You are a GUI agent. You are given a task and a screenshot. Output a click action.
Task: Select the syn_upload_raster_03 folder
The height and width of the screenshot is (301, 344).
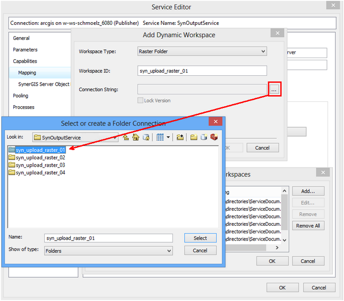[40, 165]
